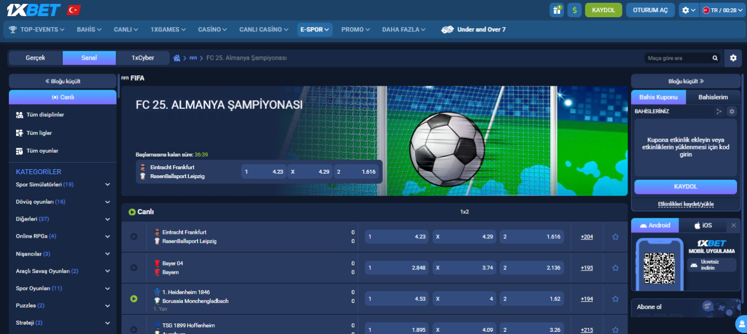Collapse the left Bloğu küçült panel

pyautogui.click(x=62, y=81)
